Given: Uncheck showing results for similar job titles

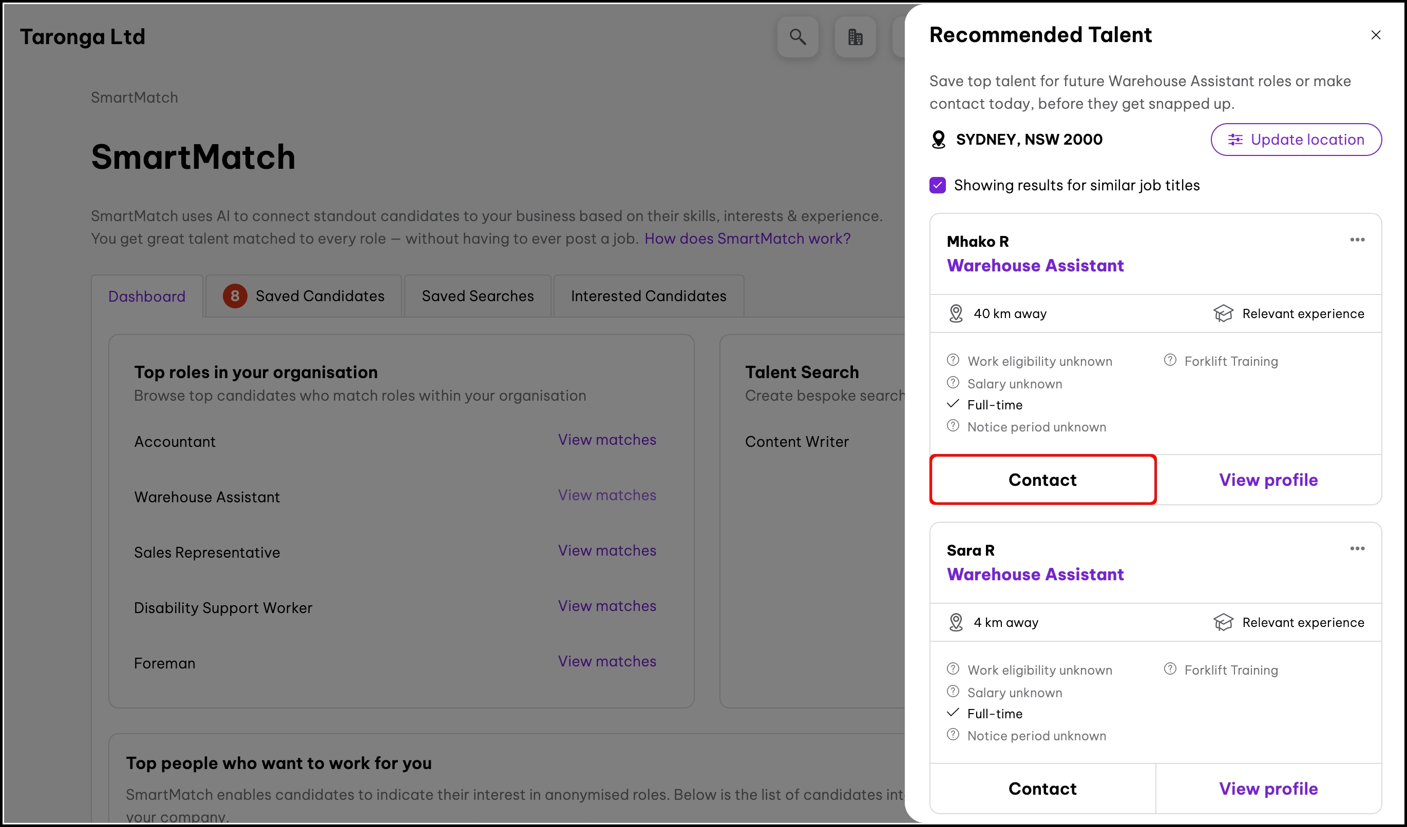Looking at the screenshot, I should [938, 185].
